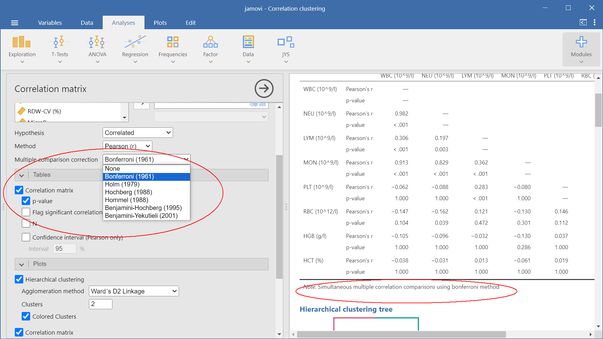603x339 pixels.
Task: Open the Modules plus menu
Action: coord(581,49)
